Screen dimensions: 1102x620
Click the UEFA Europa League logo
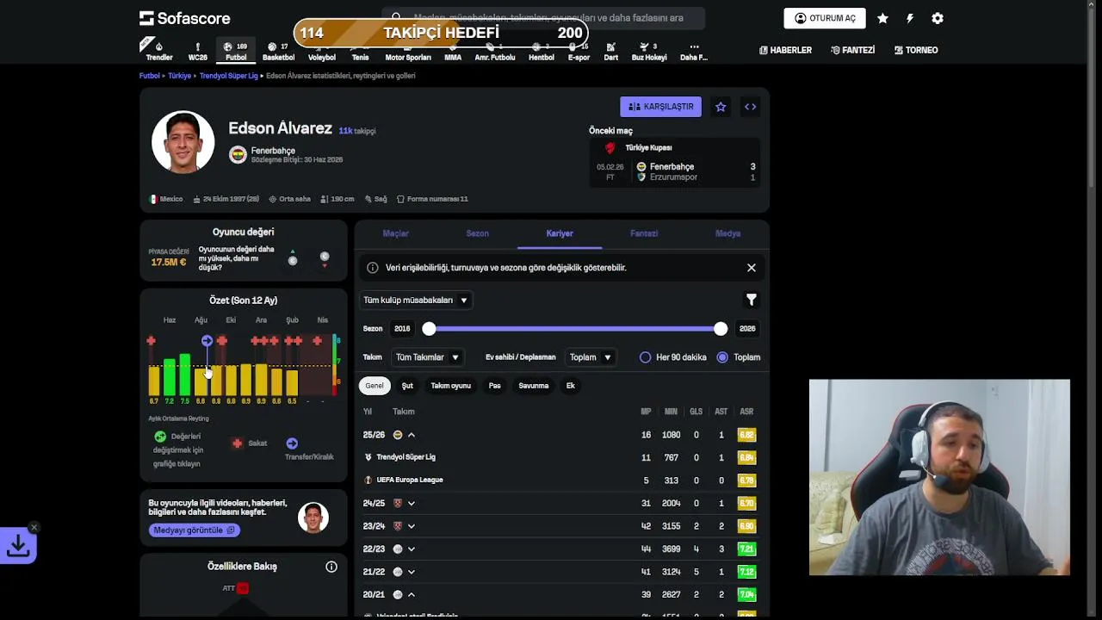(368, 480)
